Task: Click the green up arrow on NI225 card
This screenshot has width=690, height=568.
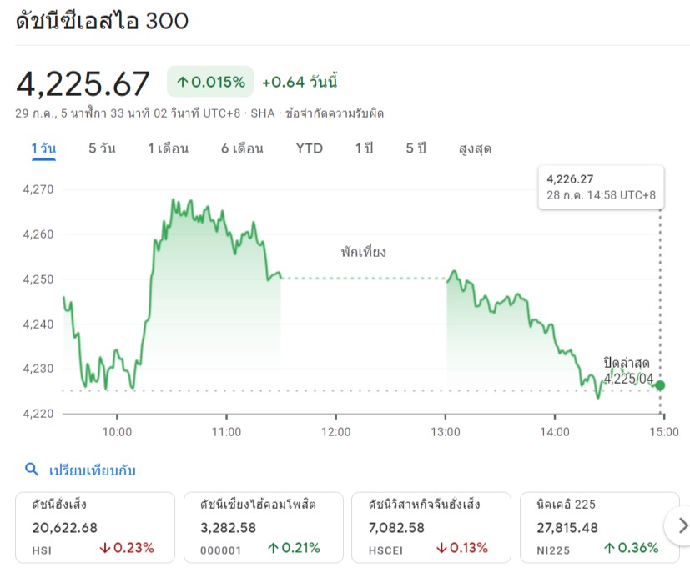Action: [x=610, y=548]
